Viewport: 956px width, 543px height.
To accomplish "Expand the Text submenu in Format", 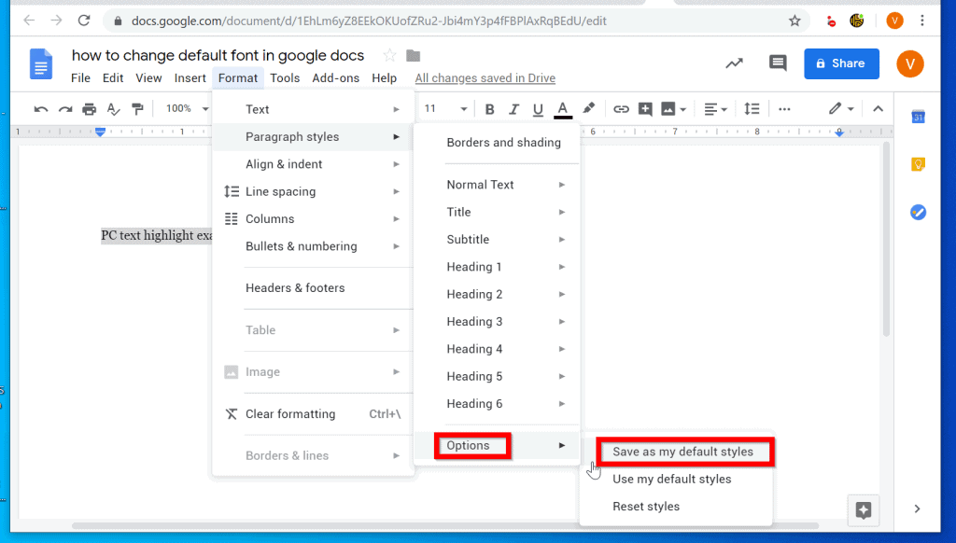I will [313, 109].
